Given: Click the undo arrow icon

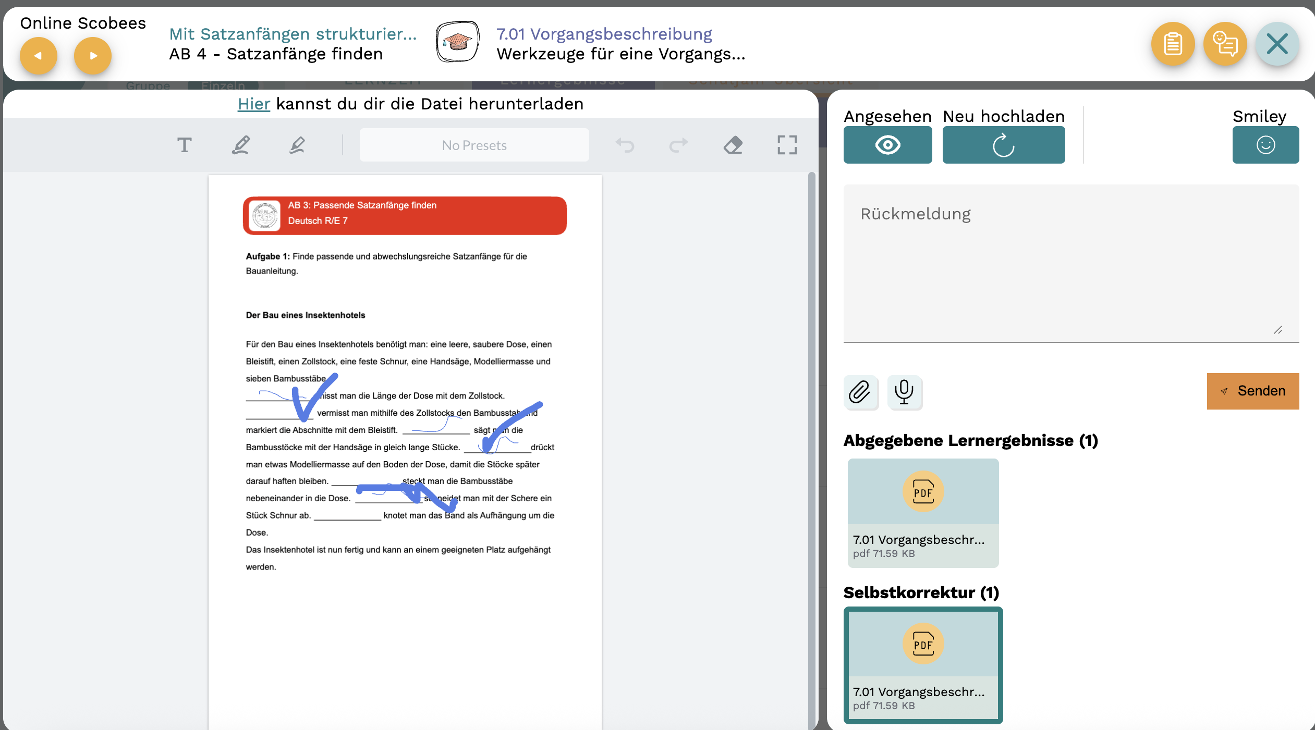Looking at the screenshot, I should 625,145.
